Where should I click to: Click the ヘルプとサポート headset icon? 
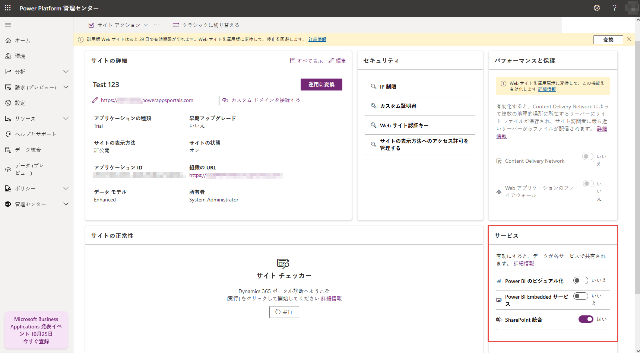pos(8,134)
